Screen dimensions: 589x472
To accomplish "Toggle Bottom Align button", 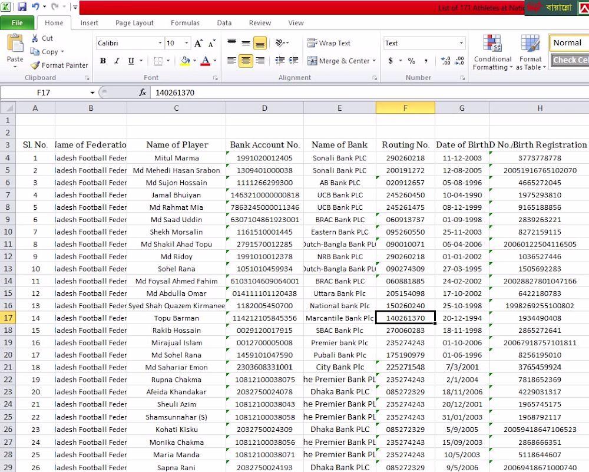I will [x=260, y=43].
